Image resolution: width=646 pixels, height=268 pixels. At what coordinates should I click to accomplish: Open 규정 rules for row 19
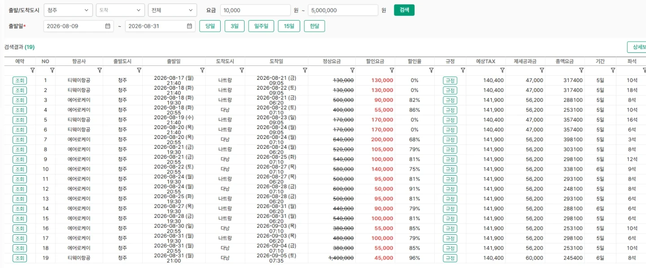click(x=450, y=258)
